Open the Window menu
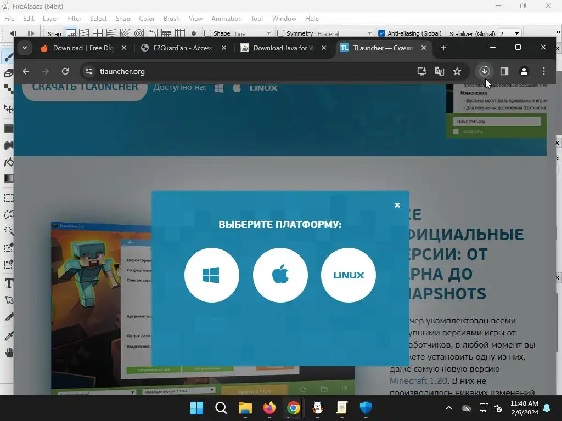562x421 pixels. pyautogui.click(x=284, y=19)
